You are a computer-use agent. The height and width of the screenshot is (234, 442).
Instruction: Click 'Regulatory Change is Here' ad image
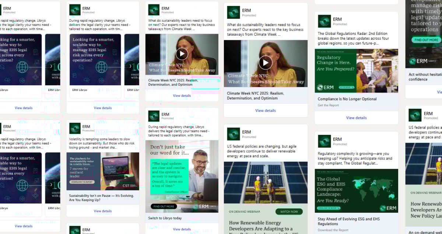click(356, 71)
